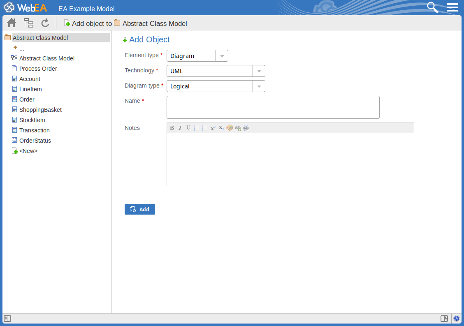Image resolution: width=464 pixels, height=326 pixels.
Task: Open the hamburger menu
Action: 452,7
